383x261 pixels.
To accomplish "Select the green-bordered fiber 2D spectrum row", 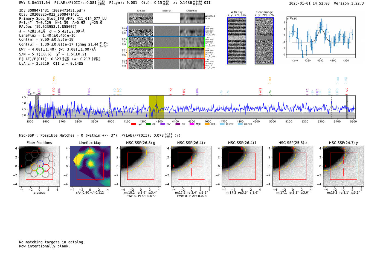I will tap(166, 42).
